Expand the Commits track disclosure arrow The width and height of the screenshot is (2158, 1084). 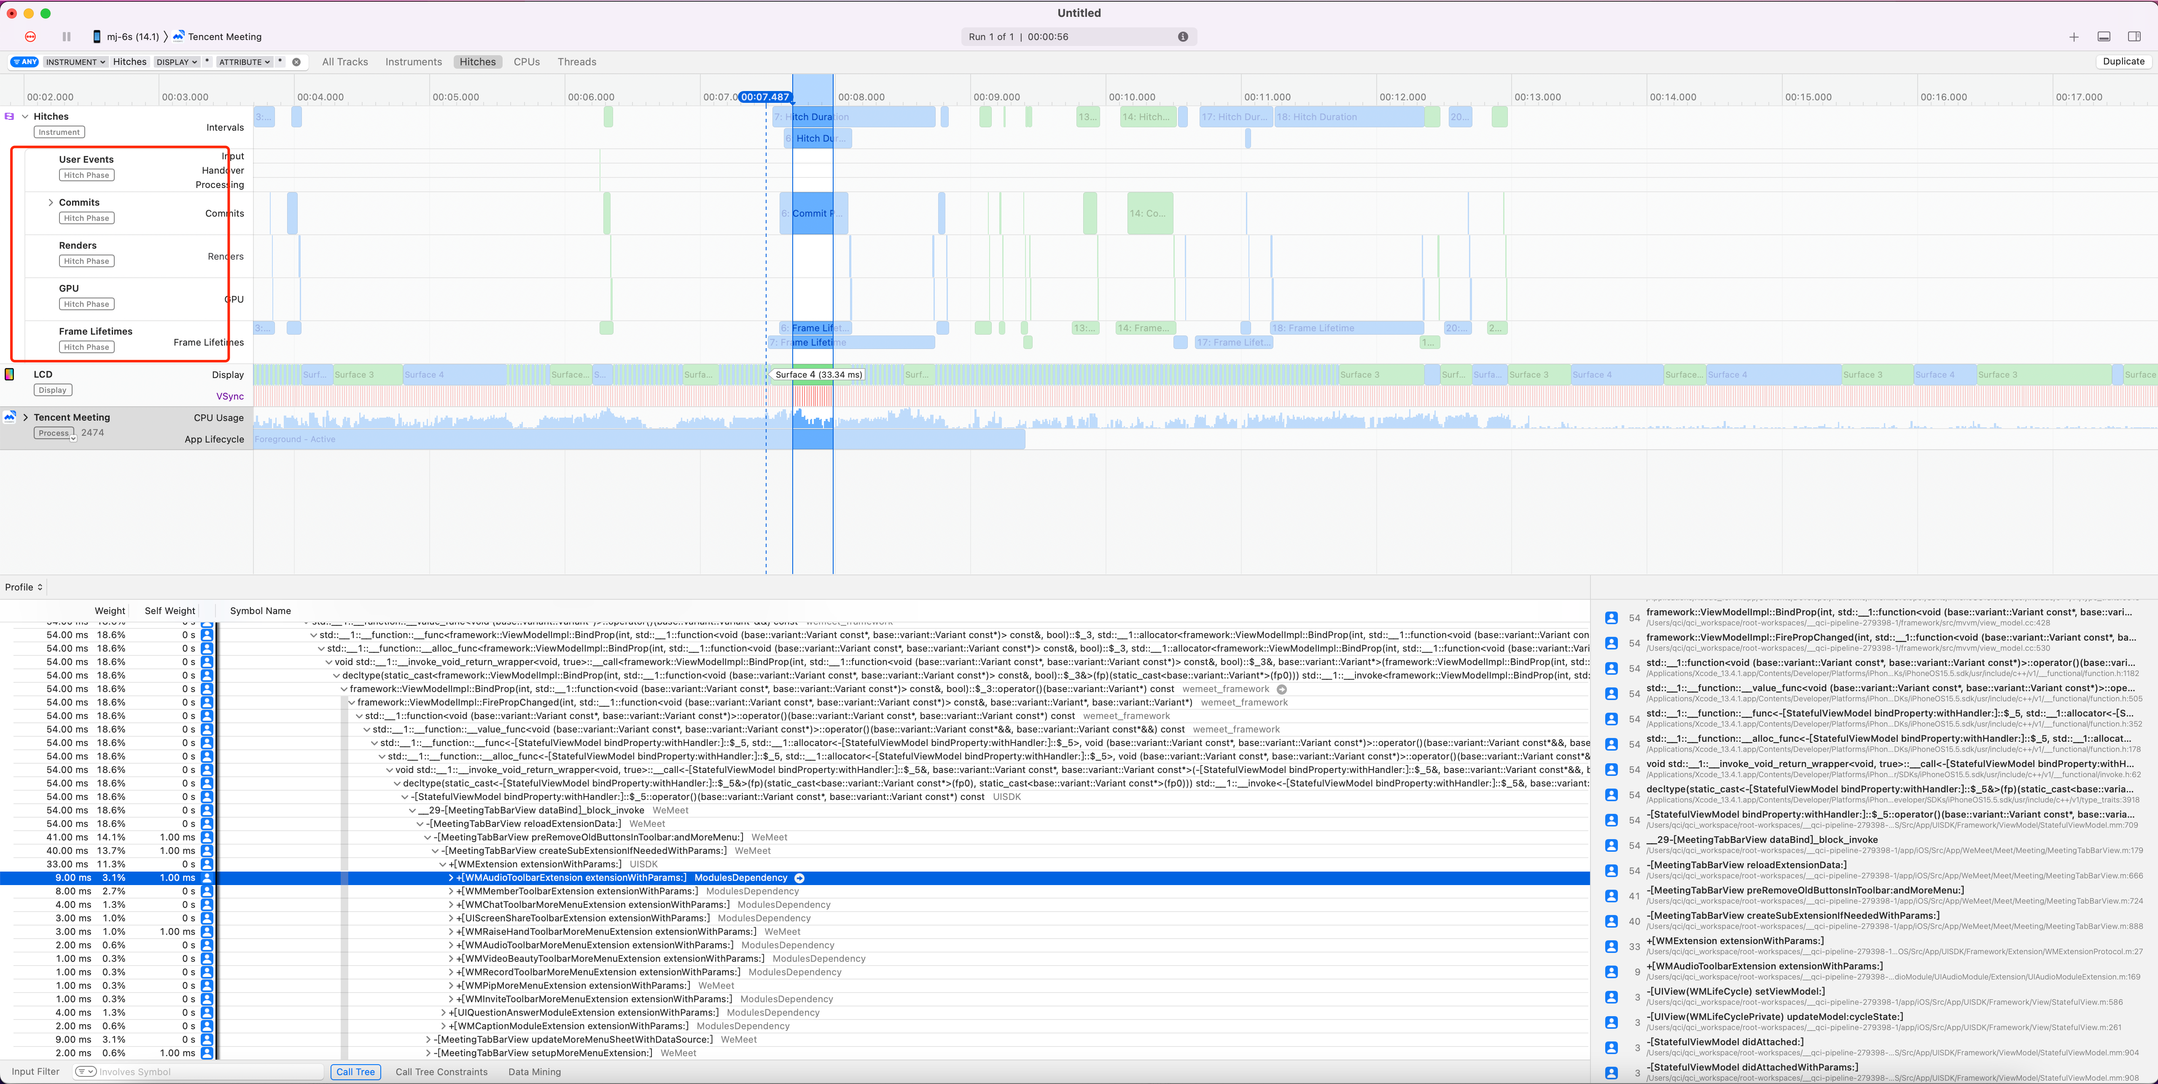click(51, 203)
